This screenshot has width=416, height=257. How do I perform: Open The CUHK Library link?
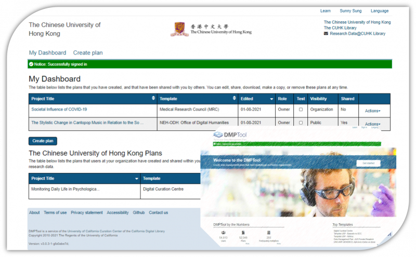(340, 28)
